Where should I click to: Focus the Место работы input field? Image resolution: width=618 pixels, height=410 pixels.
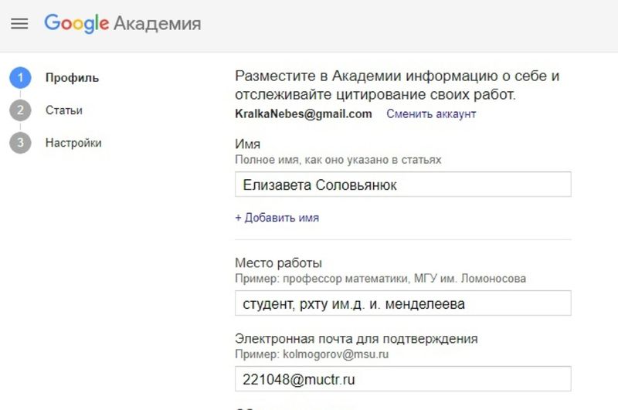(x=402, y=303)
